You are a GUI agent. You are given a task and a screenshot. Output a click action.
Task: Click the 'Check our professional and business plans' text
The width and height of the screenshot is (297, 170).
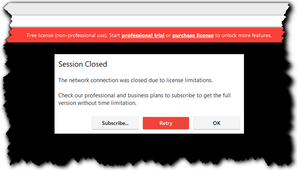click(x=144, y=95)
